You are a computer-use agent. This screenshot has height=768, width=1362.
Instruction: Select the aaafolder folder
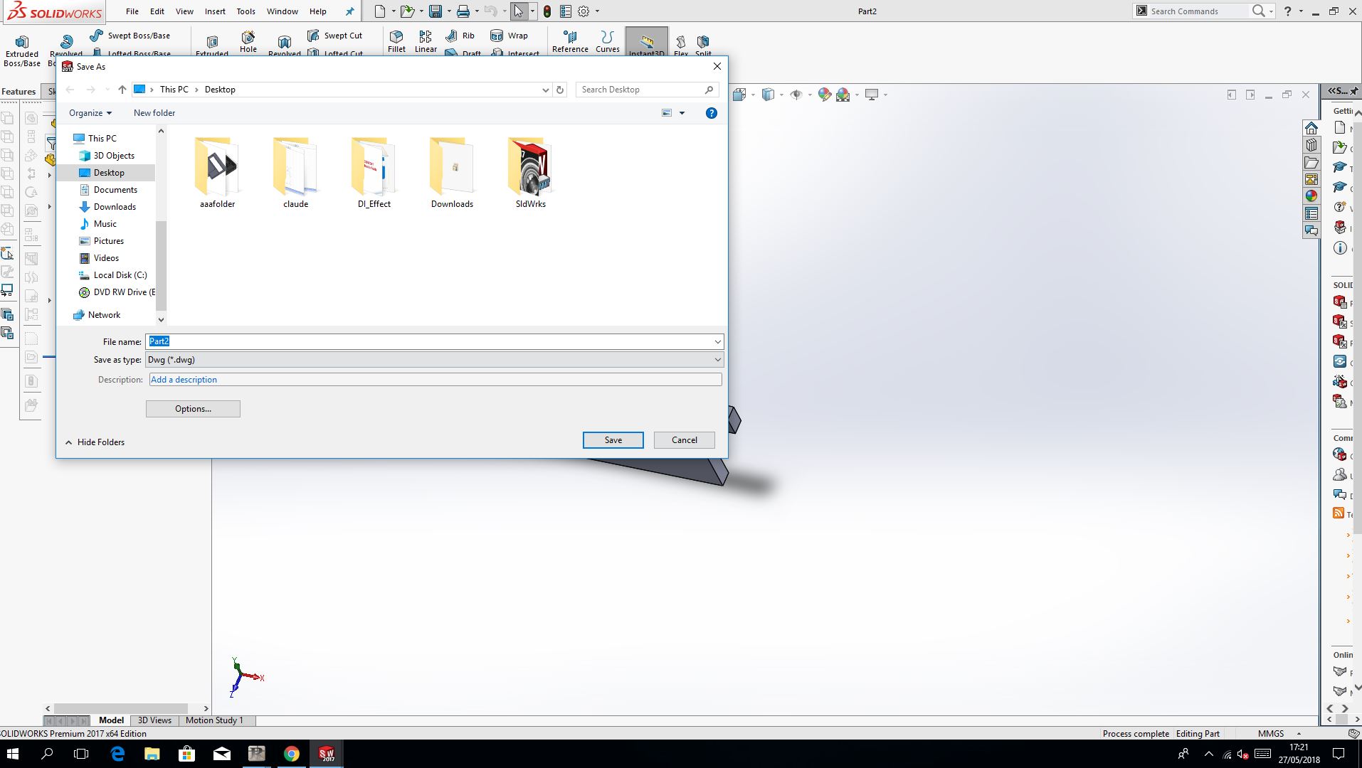[x=217, y=173]
